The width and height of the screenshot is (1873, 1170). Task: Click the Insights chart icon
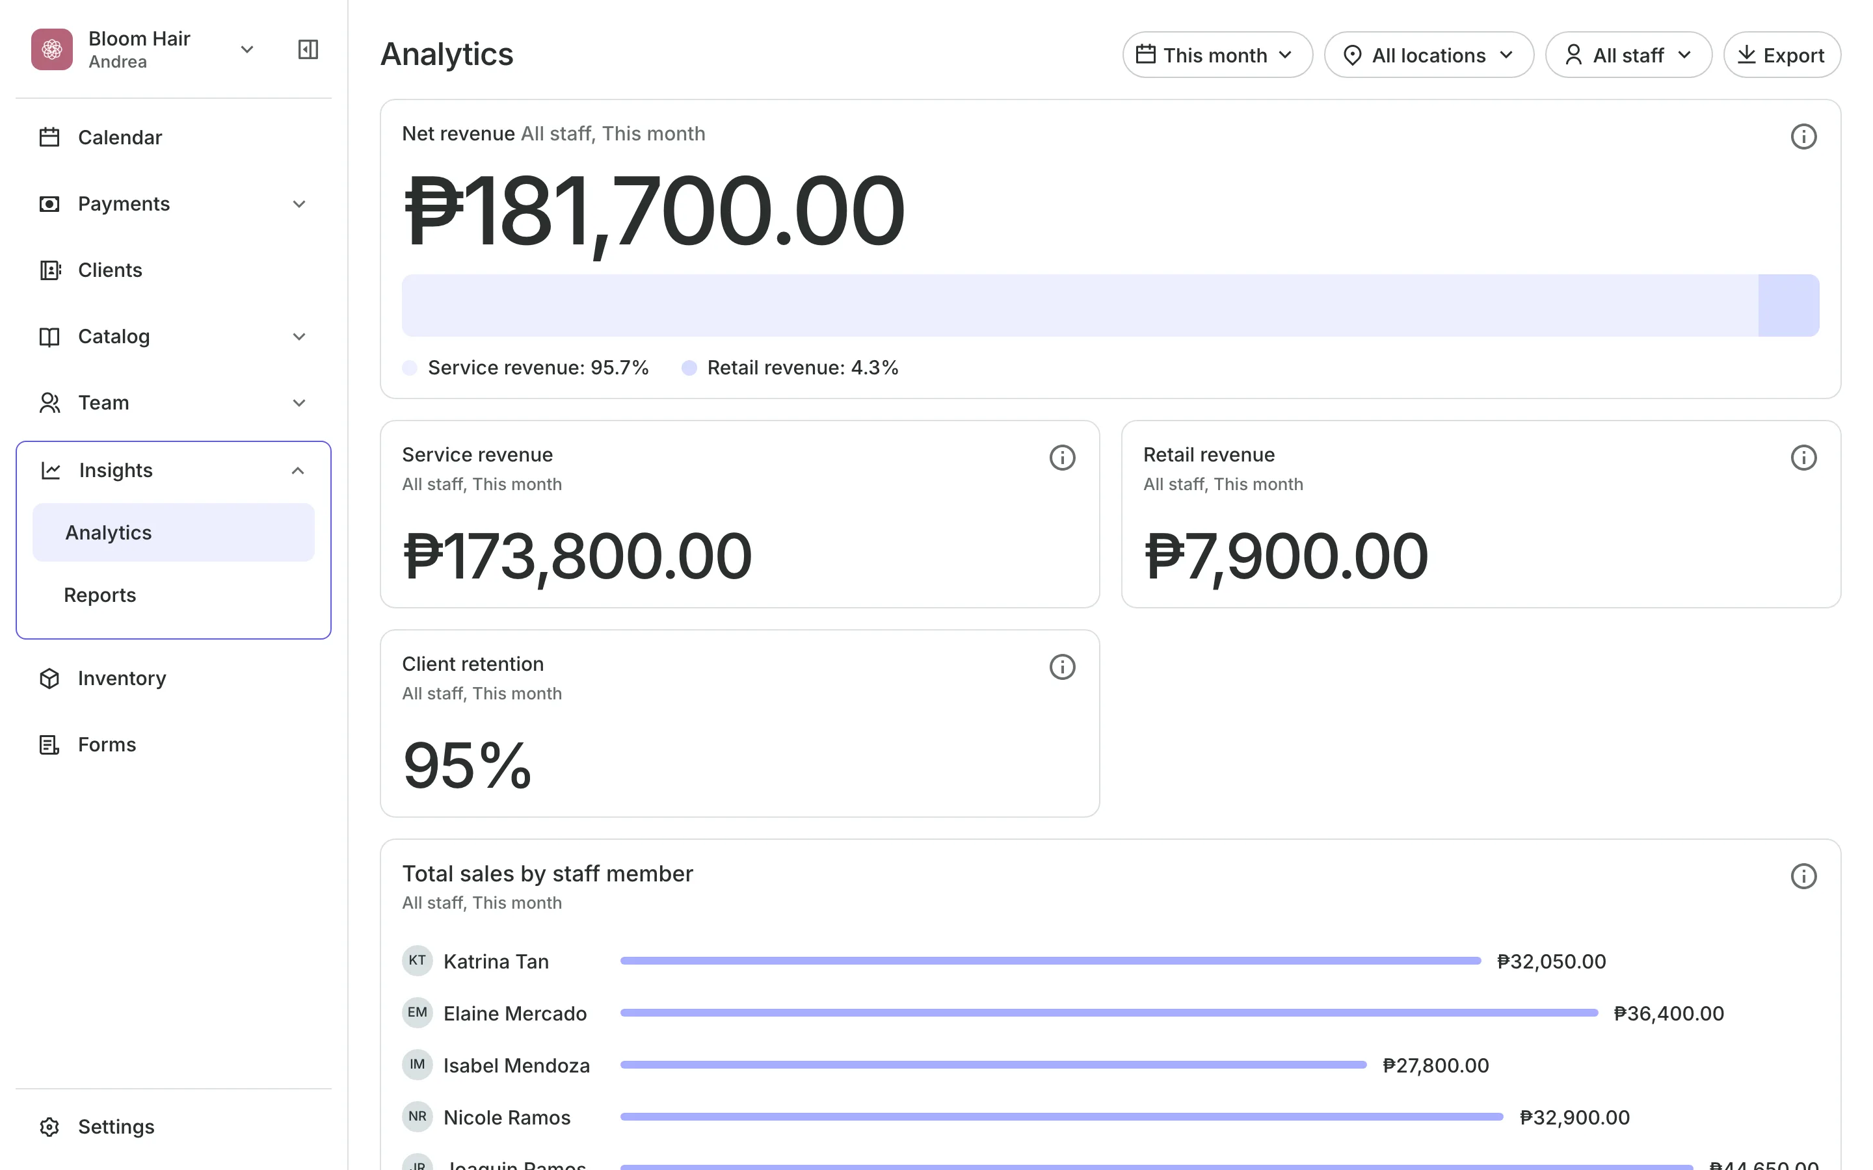coord(50,471)
